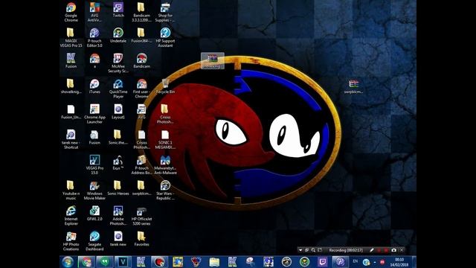The height and width of the screenshot is (268, 476).
Task: Click the Shop for Supplies shortcut
Action: (165, 12)
